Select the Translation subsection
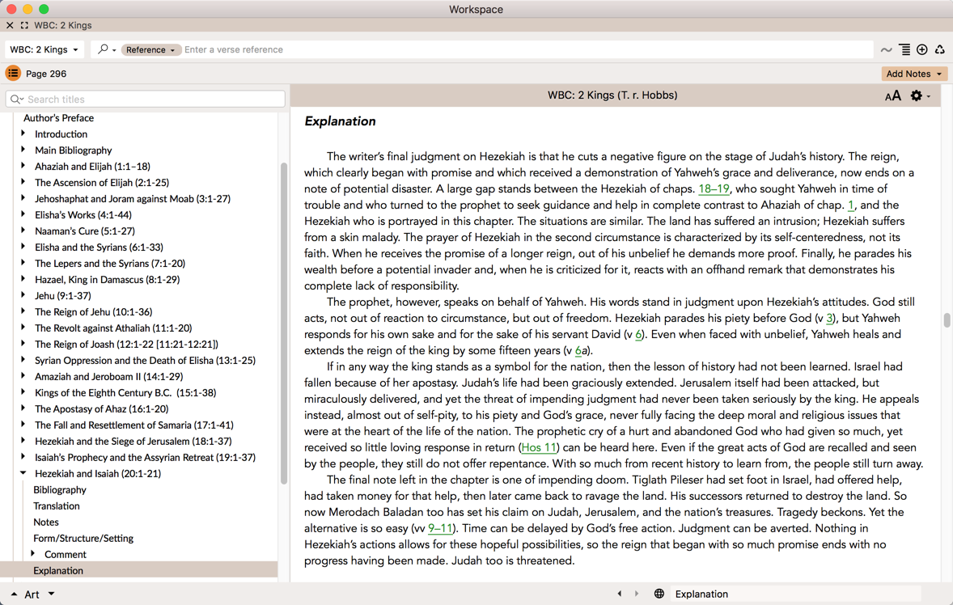 pyautogui.click(x=57, y=506)
